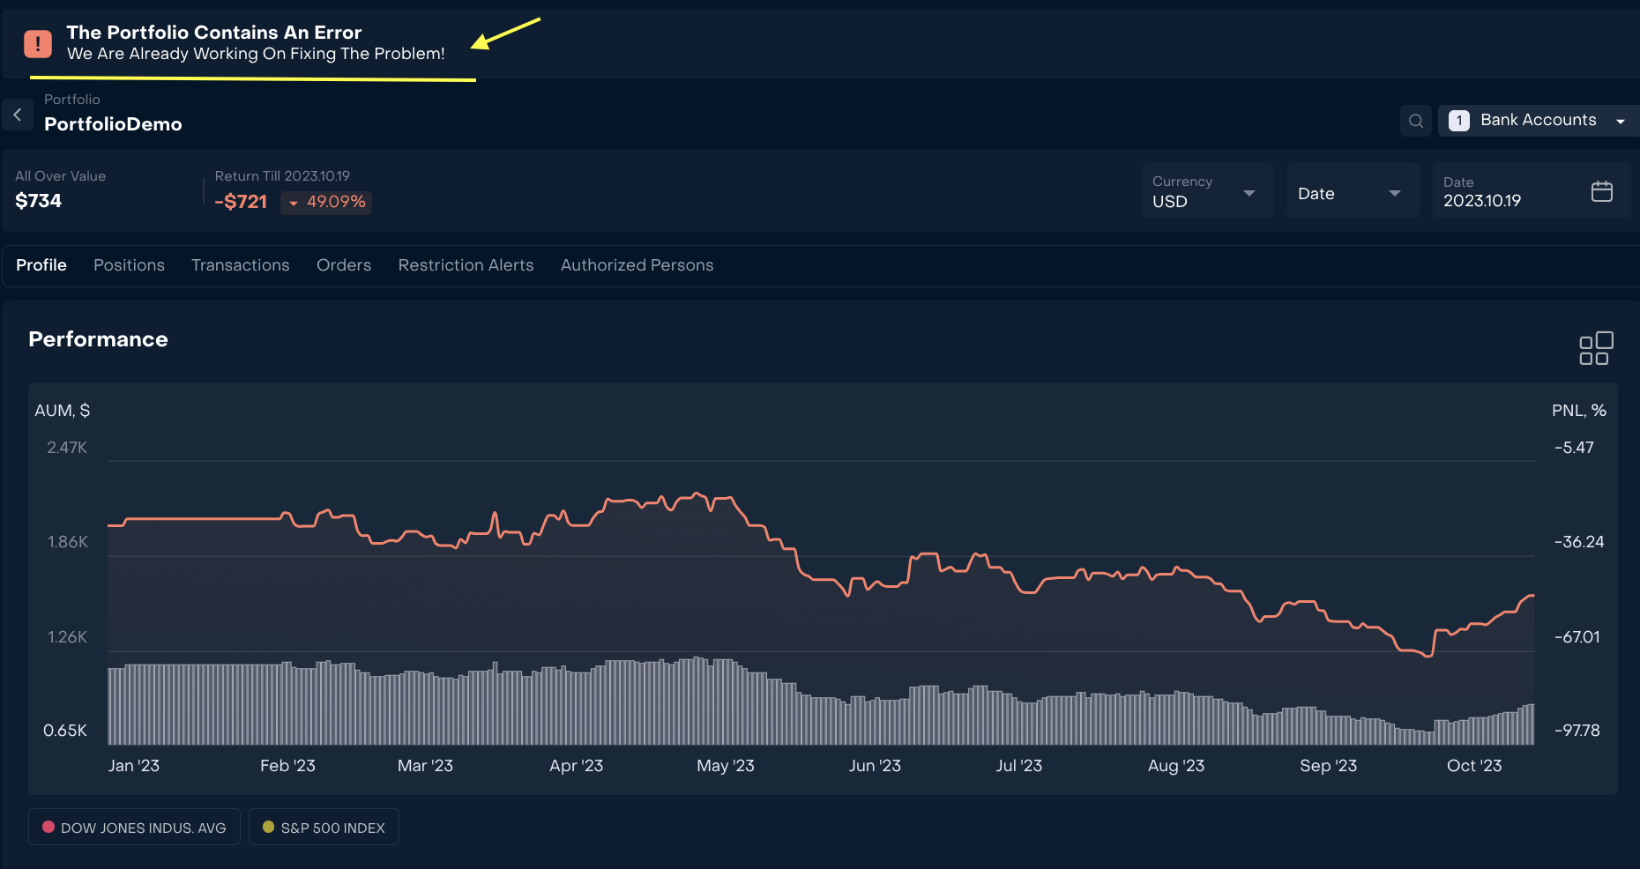
Task: Switch to the Positions tab
Action: [x=129, y=265]
